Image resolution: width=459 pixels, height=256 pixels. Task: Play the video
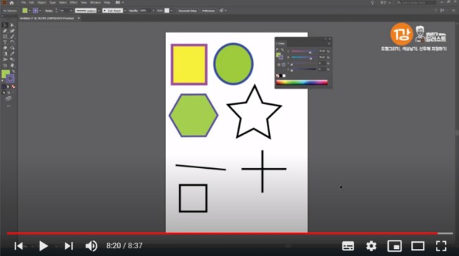click(x=44, y=245)
